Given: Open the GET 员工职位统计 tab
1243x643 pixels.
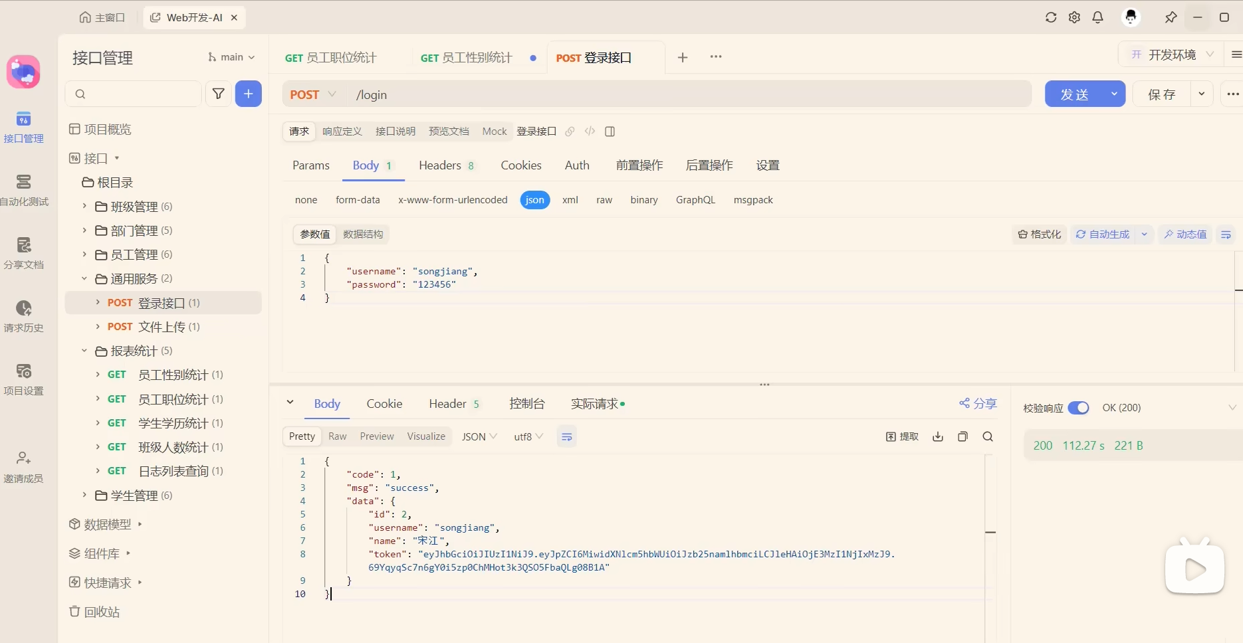Looking at the screenshot, I should [331, 58].
